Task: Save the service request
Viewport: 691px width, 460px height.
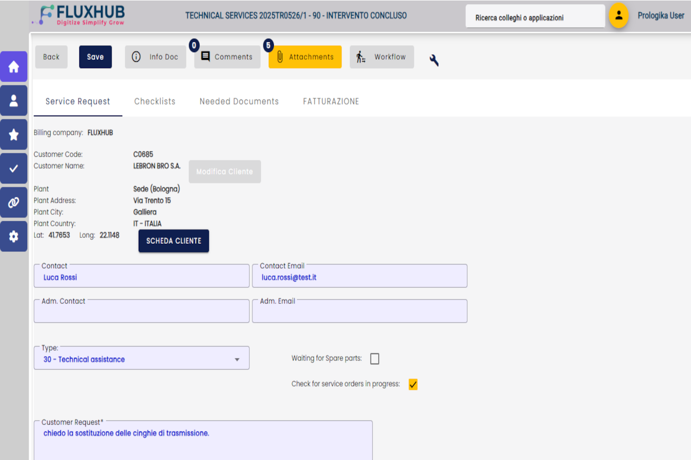Action: 95,57
